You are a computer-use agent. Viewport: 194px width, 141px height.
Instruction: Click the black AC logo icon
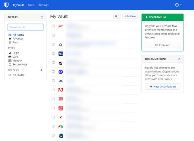[x=61, y=63]
